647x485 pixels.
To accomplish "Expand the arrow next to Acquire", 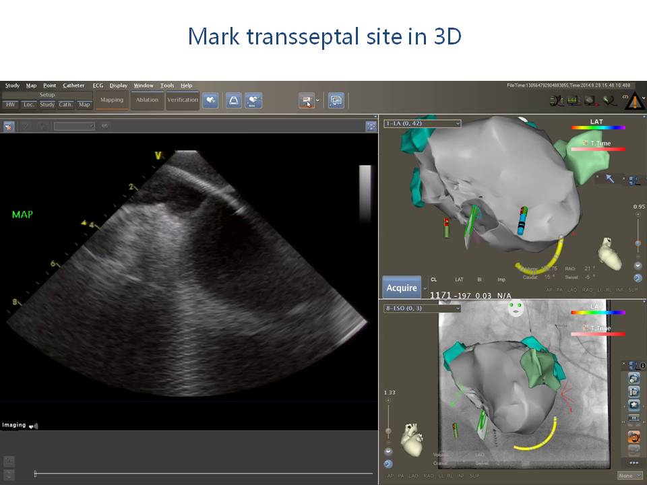I will pyautogui.click(x=425, y=288).
